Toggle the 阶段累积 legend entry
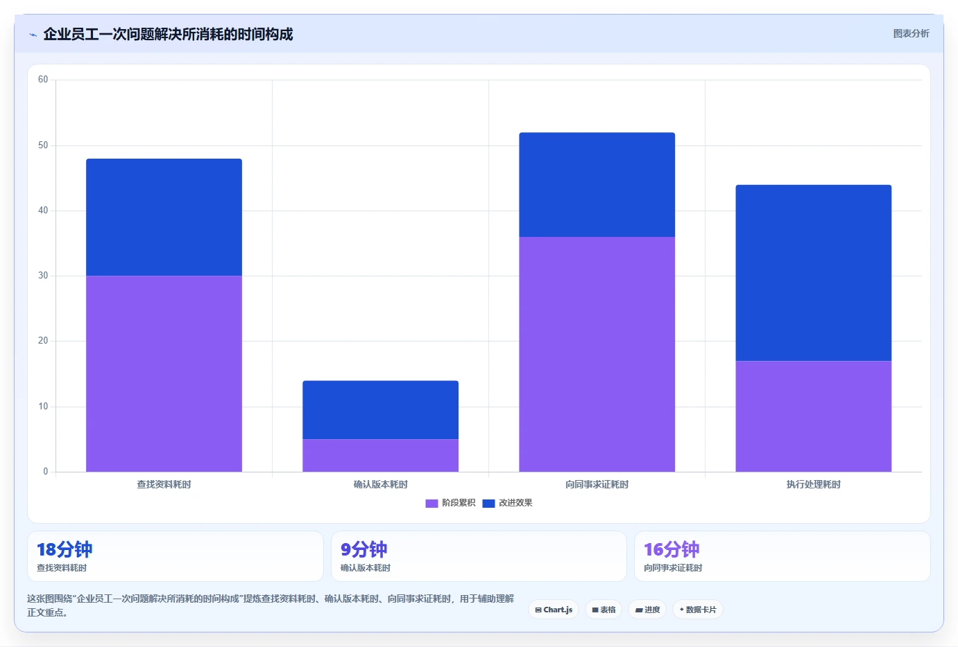 point(450,503)
